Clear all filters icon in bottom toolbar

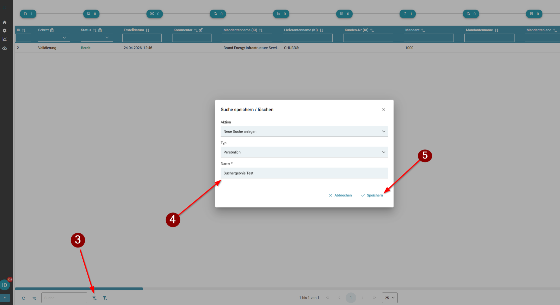34,298
